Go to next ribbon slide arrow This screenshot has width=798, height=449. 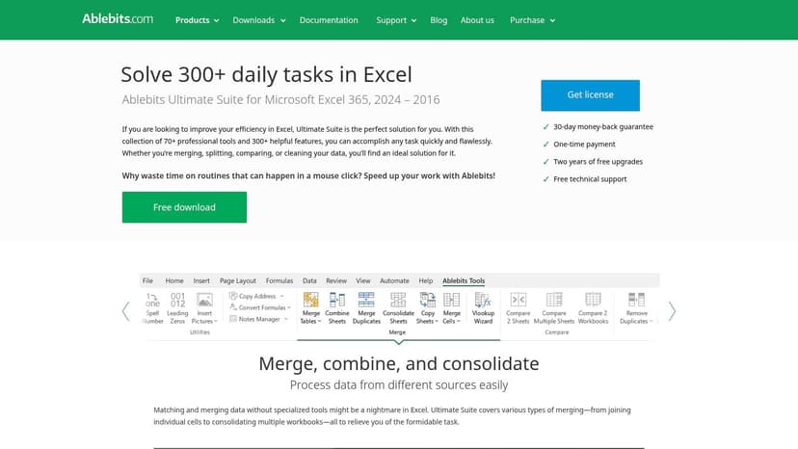pos(672,311)
